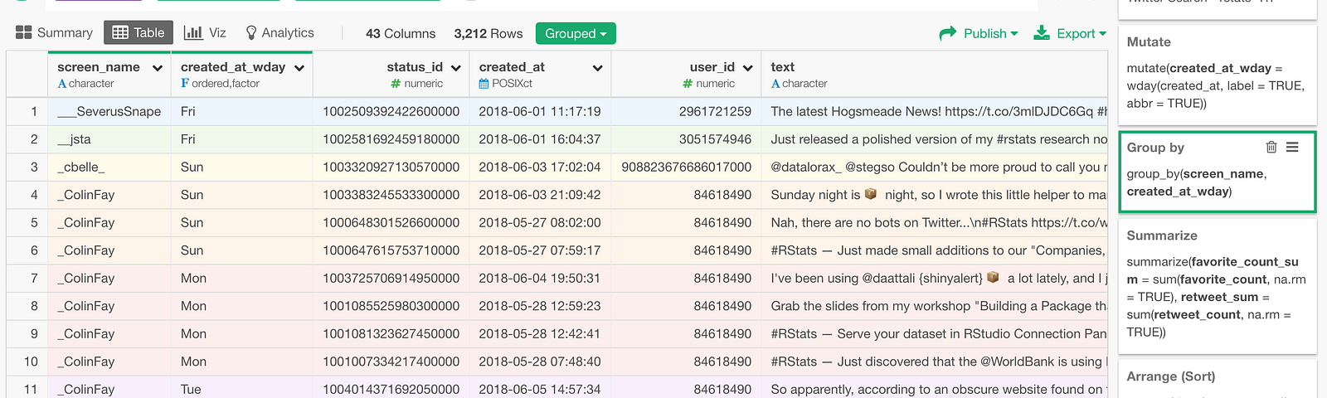Viewport: 1327px width, 398px height.
Task: Open the Group by step hamburger menu
Action: tap(1292, 148)
